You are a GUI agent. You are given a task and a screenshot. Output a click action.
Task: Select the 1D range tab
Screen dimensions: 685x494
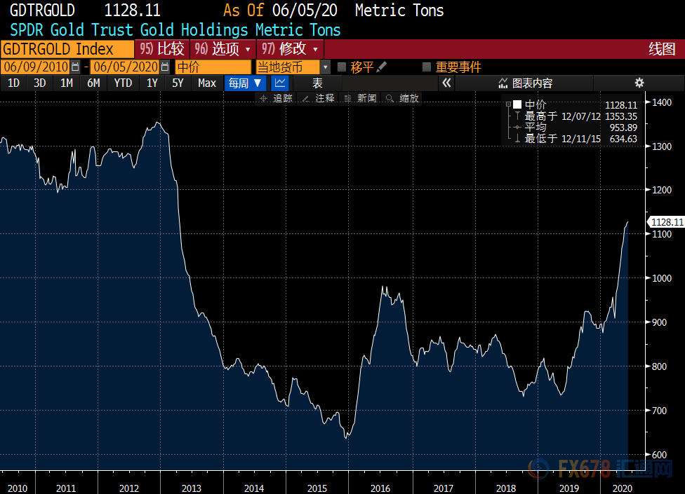13,83
